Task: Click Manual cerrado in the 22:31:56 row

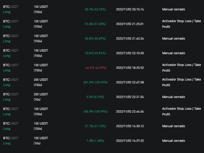Action: [174, 97]
